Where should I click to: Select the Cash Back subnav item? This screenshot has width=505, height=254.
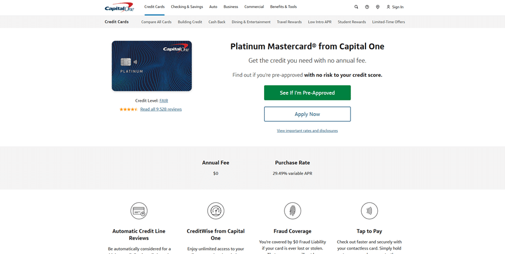217,22
